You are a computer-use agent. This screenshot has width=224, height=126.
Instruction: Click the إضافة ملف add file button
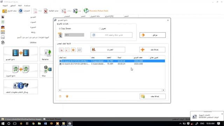152,50
